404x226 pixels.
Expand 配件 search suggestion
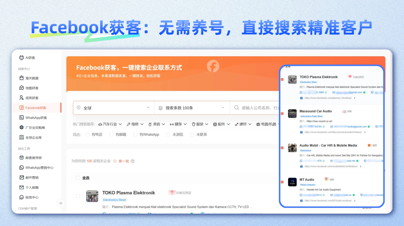(x=222, y=124)
